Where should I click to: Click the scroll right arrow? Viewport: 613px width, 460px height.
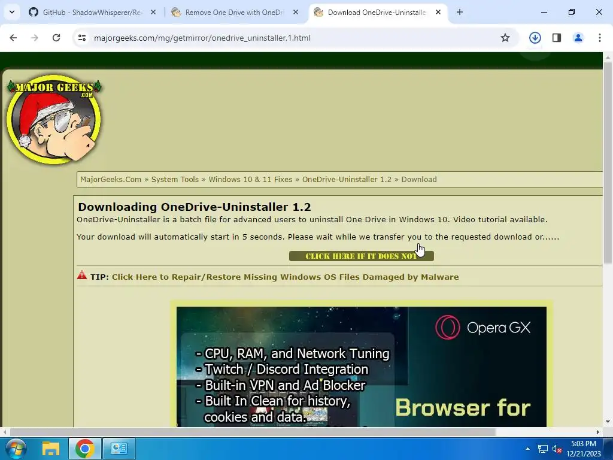597,432
